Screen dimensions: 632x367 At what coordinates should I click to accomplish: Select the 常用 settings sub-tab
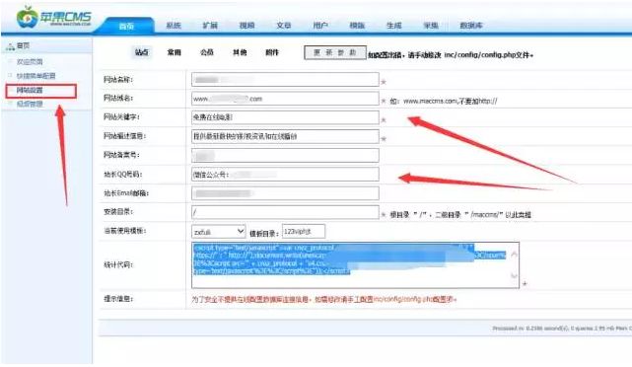(175, 52)
